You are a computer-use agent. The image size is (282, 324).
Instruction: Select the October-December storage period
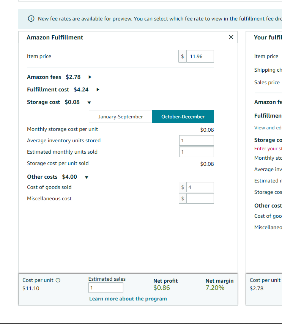(x=183, y=116)
